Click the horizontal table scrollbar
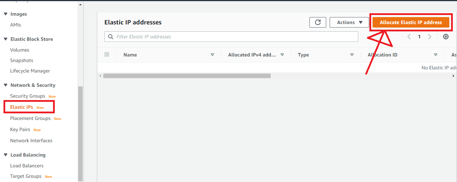Viewport: 457px width, 182px height. (x=187, y=76)
